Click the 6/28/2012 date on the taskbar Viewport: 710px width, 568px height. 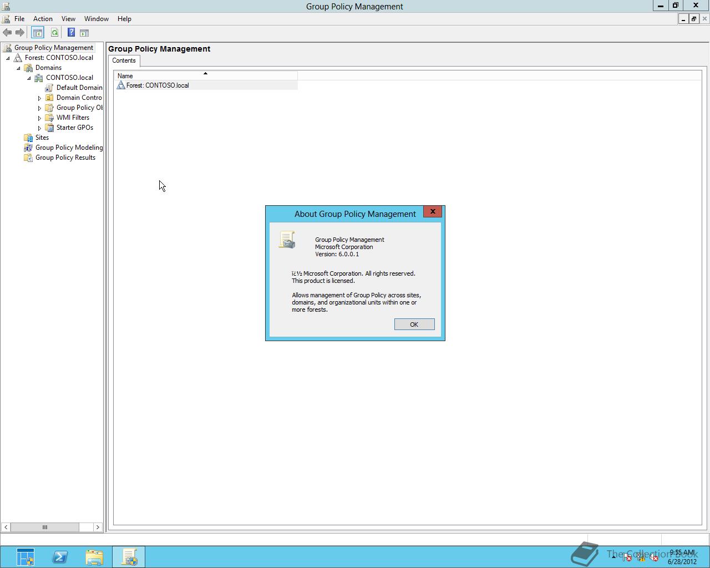[682, 561]
